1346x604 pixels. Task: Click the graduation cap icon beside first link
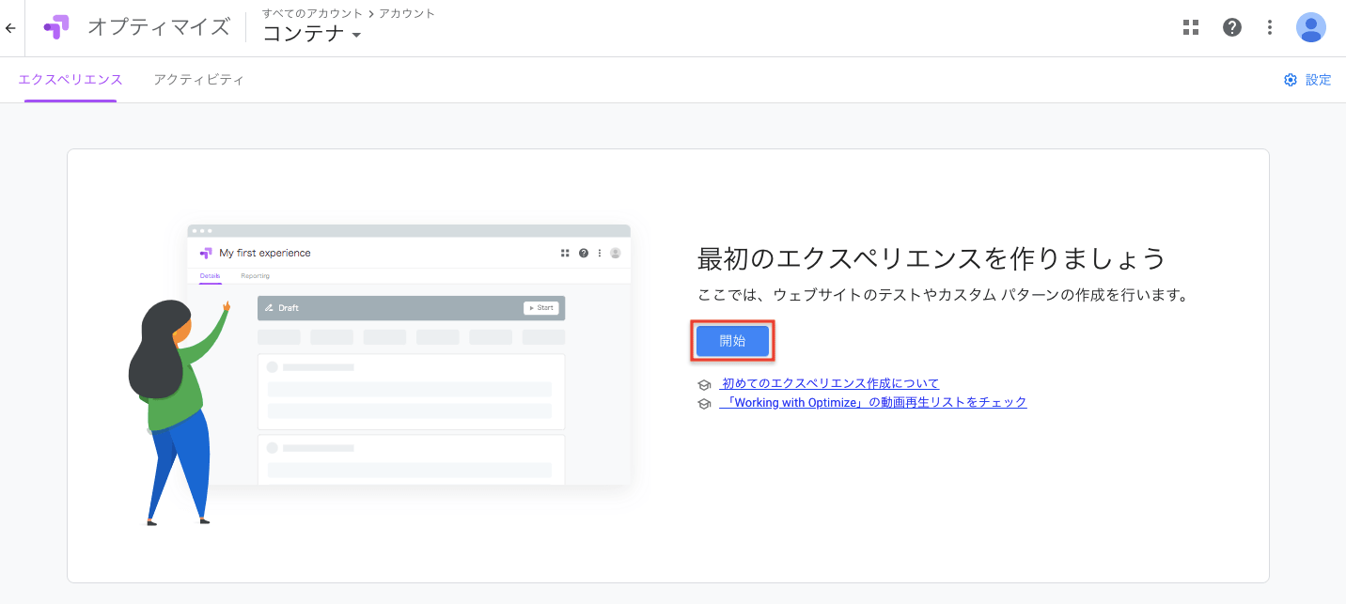(704, 384)
